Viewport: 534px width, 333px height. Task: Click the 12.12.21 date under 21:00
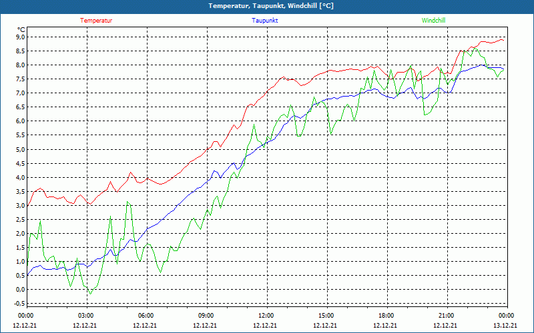coord(445,325)
